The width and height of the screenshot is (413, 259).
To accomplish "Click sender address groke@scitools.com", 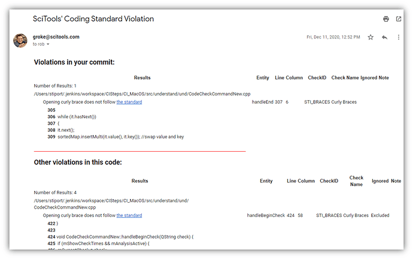I will (x=56, y=37).
